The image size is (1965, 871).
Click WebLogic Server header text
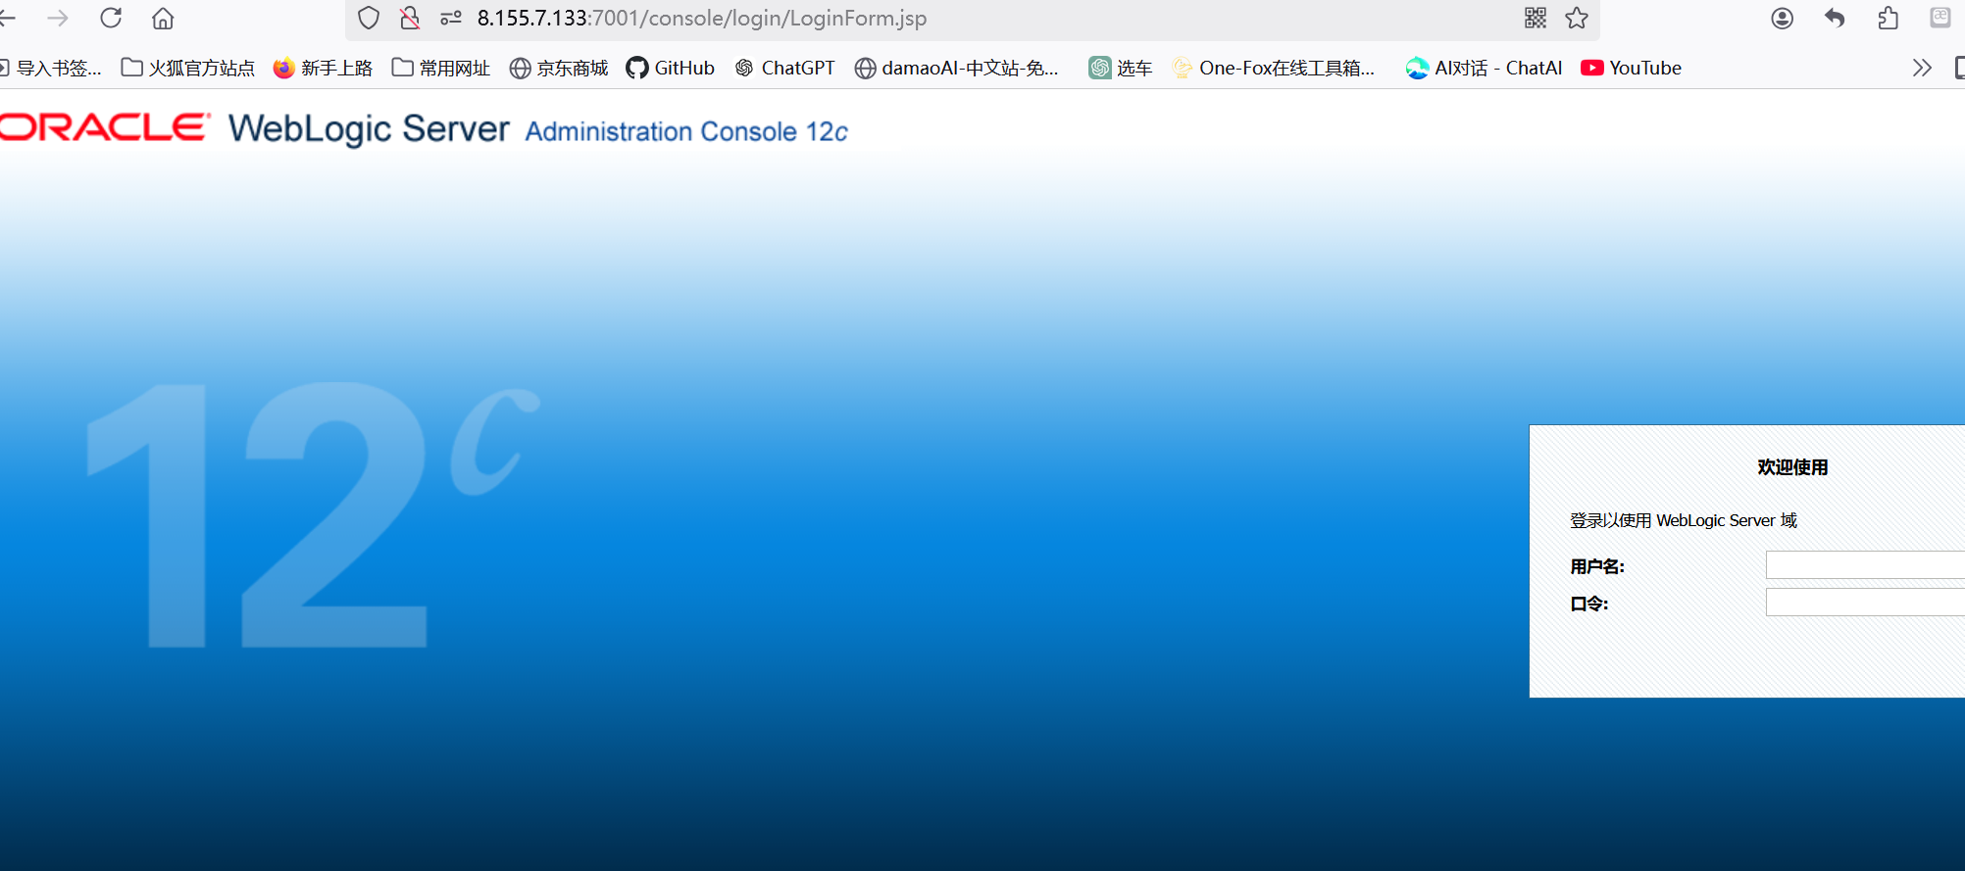tap(369, 128)
